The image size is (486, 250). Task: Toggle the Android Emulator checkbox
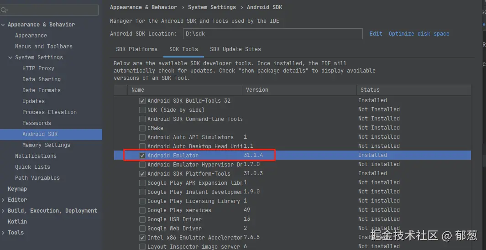(x=142, y=156)
